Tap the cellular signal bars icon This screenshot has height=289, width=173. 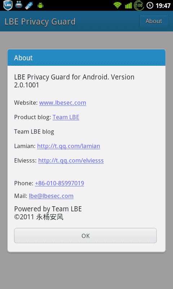[128, 5]
